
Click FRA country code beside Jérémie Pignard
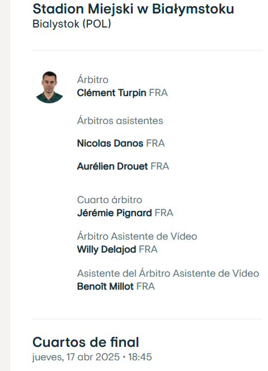164,213
